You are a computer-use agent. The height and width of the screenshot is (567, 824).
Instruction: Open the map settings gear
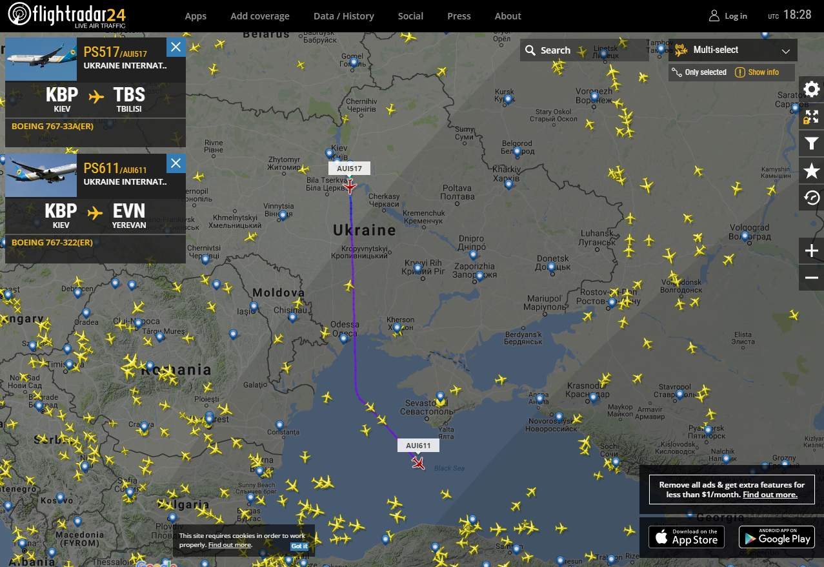[811, 89]
